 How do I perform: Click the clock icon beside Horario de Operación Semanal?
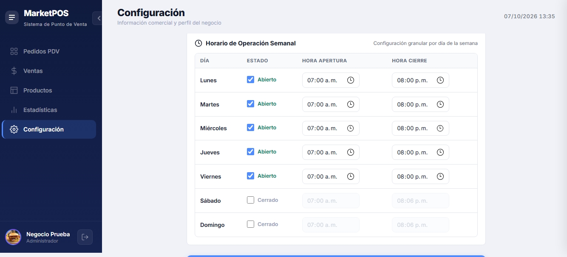[198, 43]
